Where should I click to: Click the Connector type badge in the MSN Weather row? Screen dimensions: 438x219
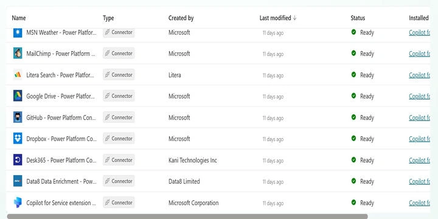pos(119,32)
